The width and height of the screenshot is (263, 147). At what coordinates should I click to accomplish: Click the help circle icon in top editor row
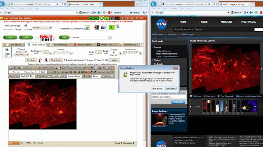[63, 68]
